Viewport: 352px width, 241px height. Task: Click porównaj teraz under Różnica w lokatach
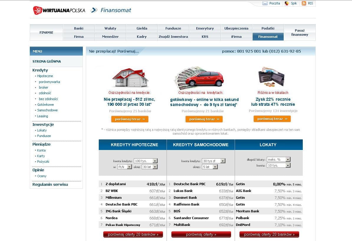click(272, 119)
